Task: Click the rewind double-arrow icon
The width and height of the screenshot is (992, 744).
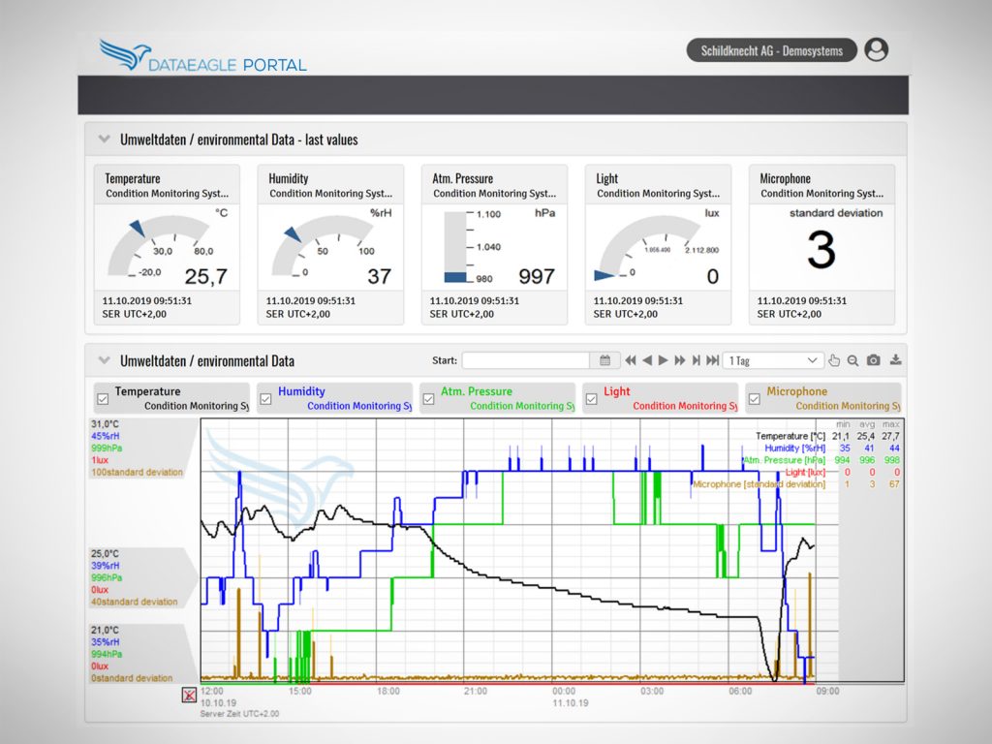Action: [631, 360]
